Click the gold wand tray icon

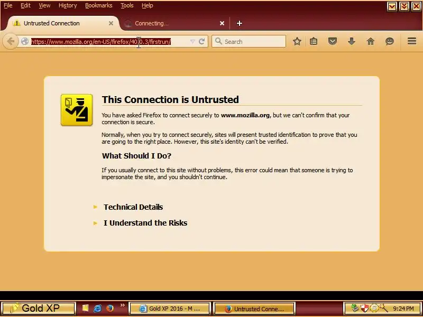(x=383, y=308)
